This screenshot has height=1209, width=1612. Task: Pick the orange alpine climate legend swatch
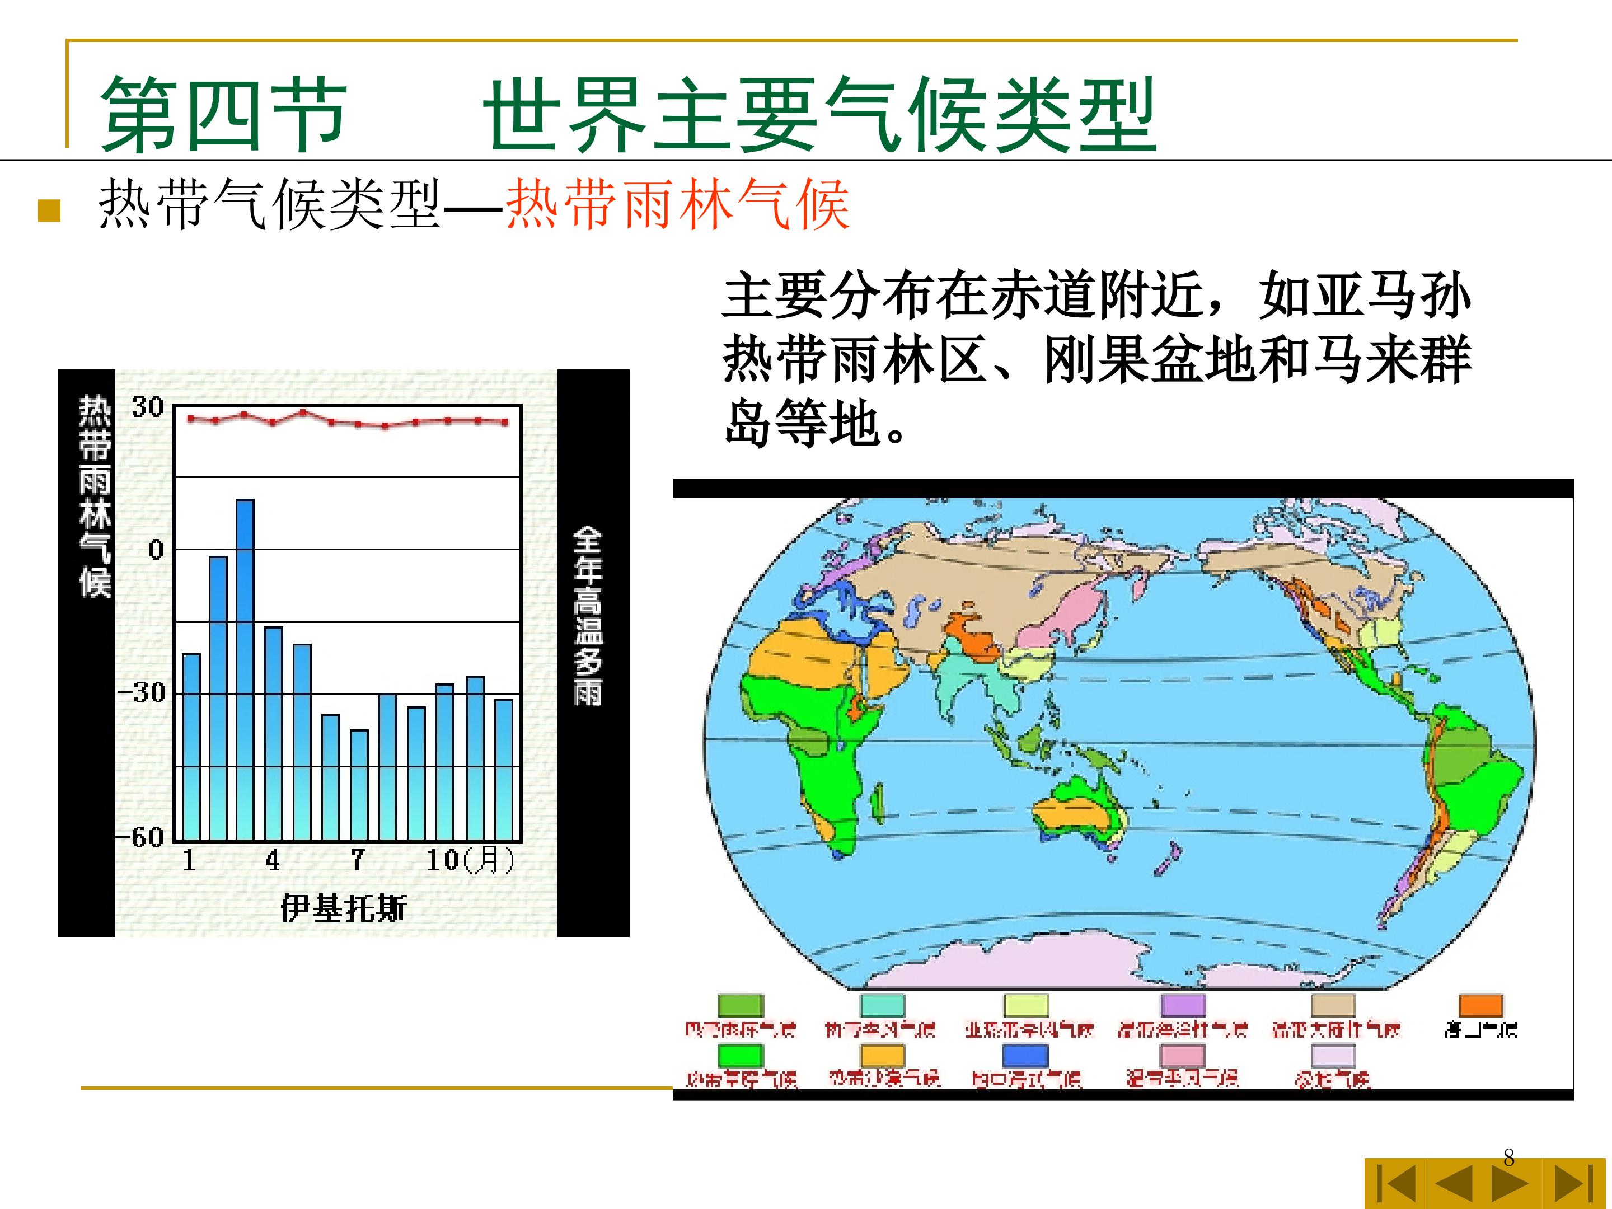1480,1006
